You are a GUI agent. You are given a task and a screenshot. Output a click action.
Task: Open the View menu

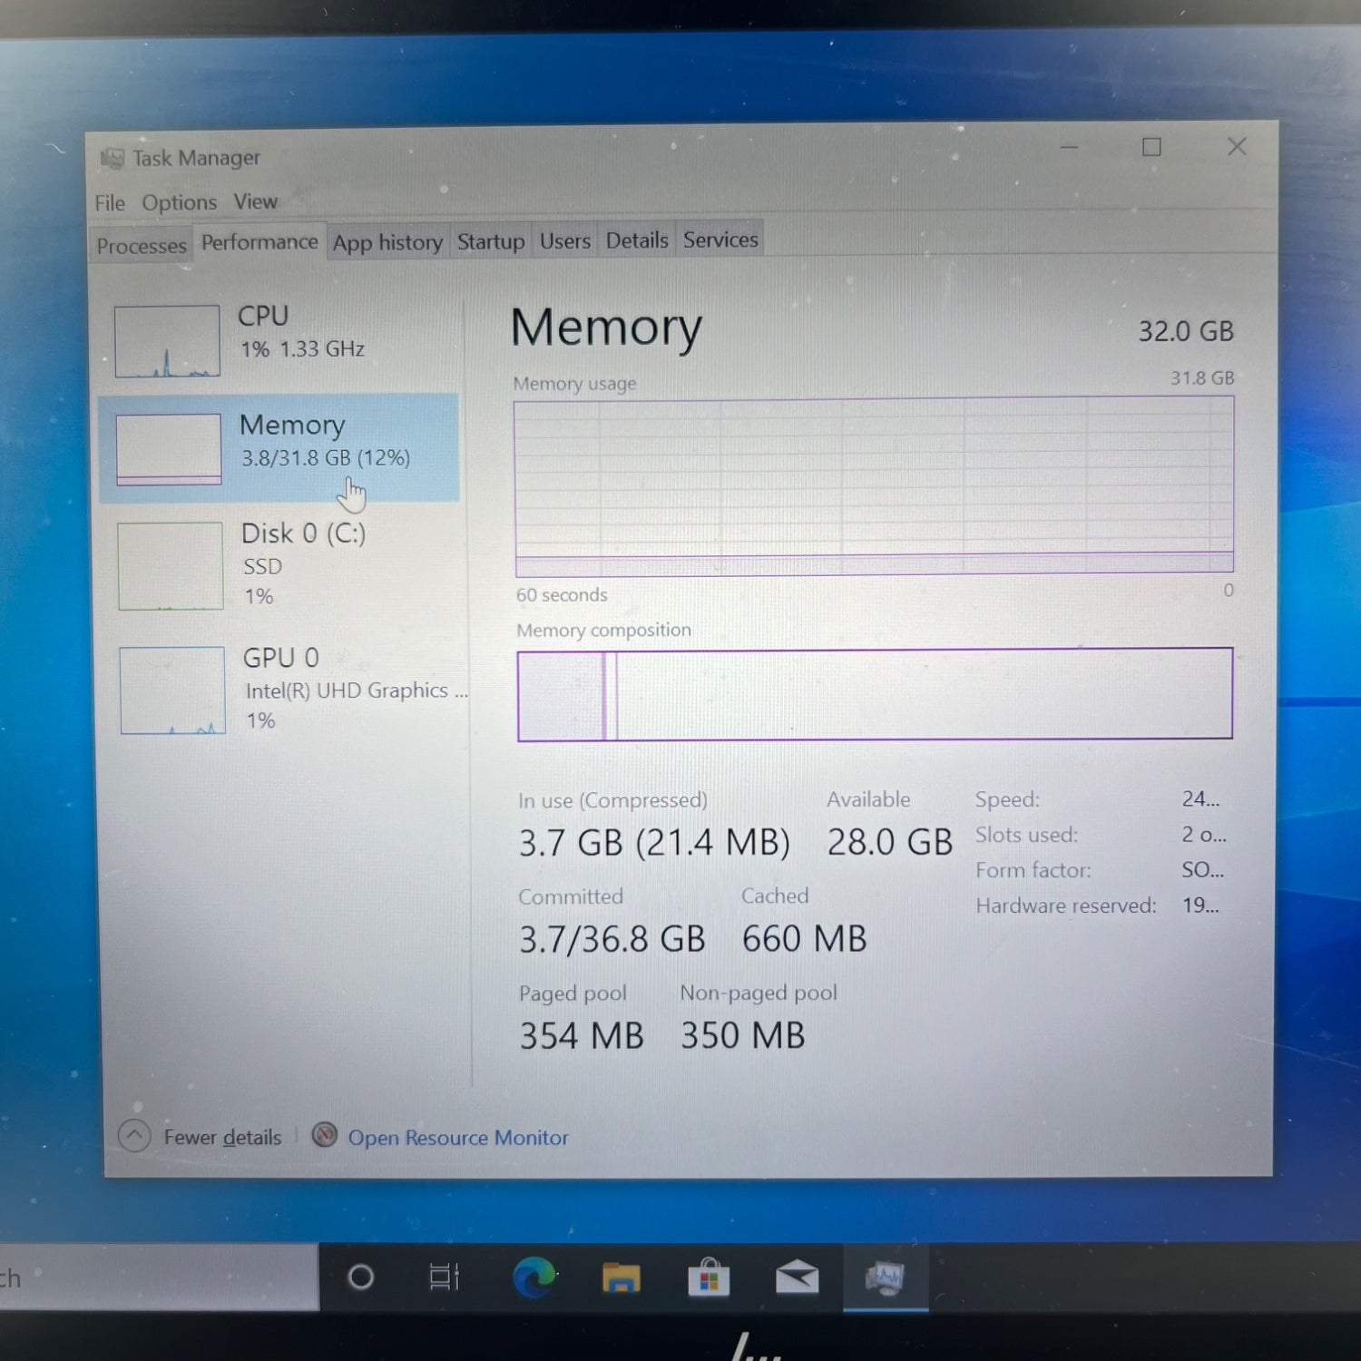(255, 201)
